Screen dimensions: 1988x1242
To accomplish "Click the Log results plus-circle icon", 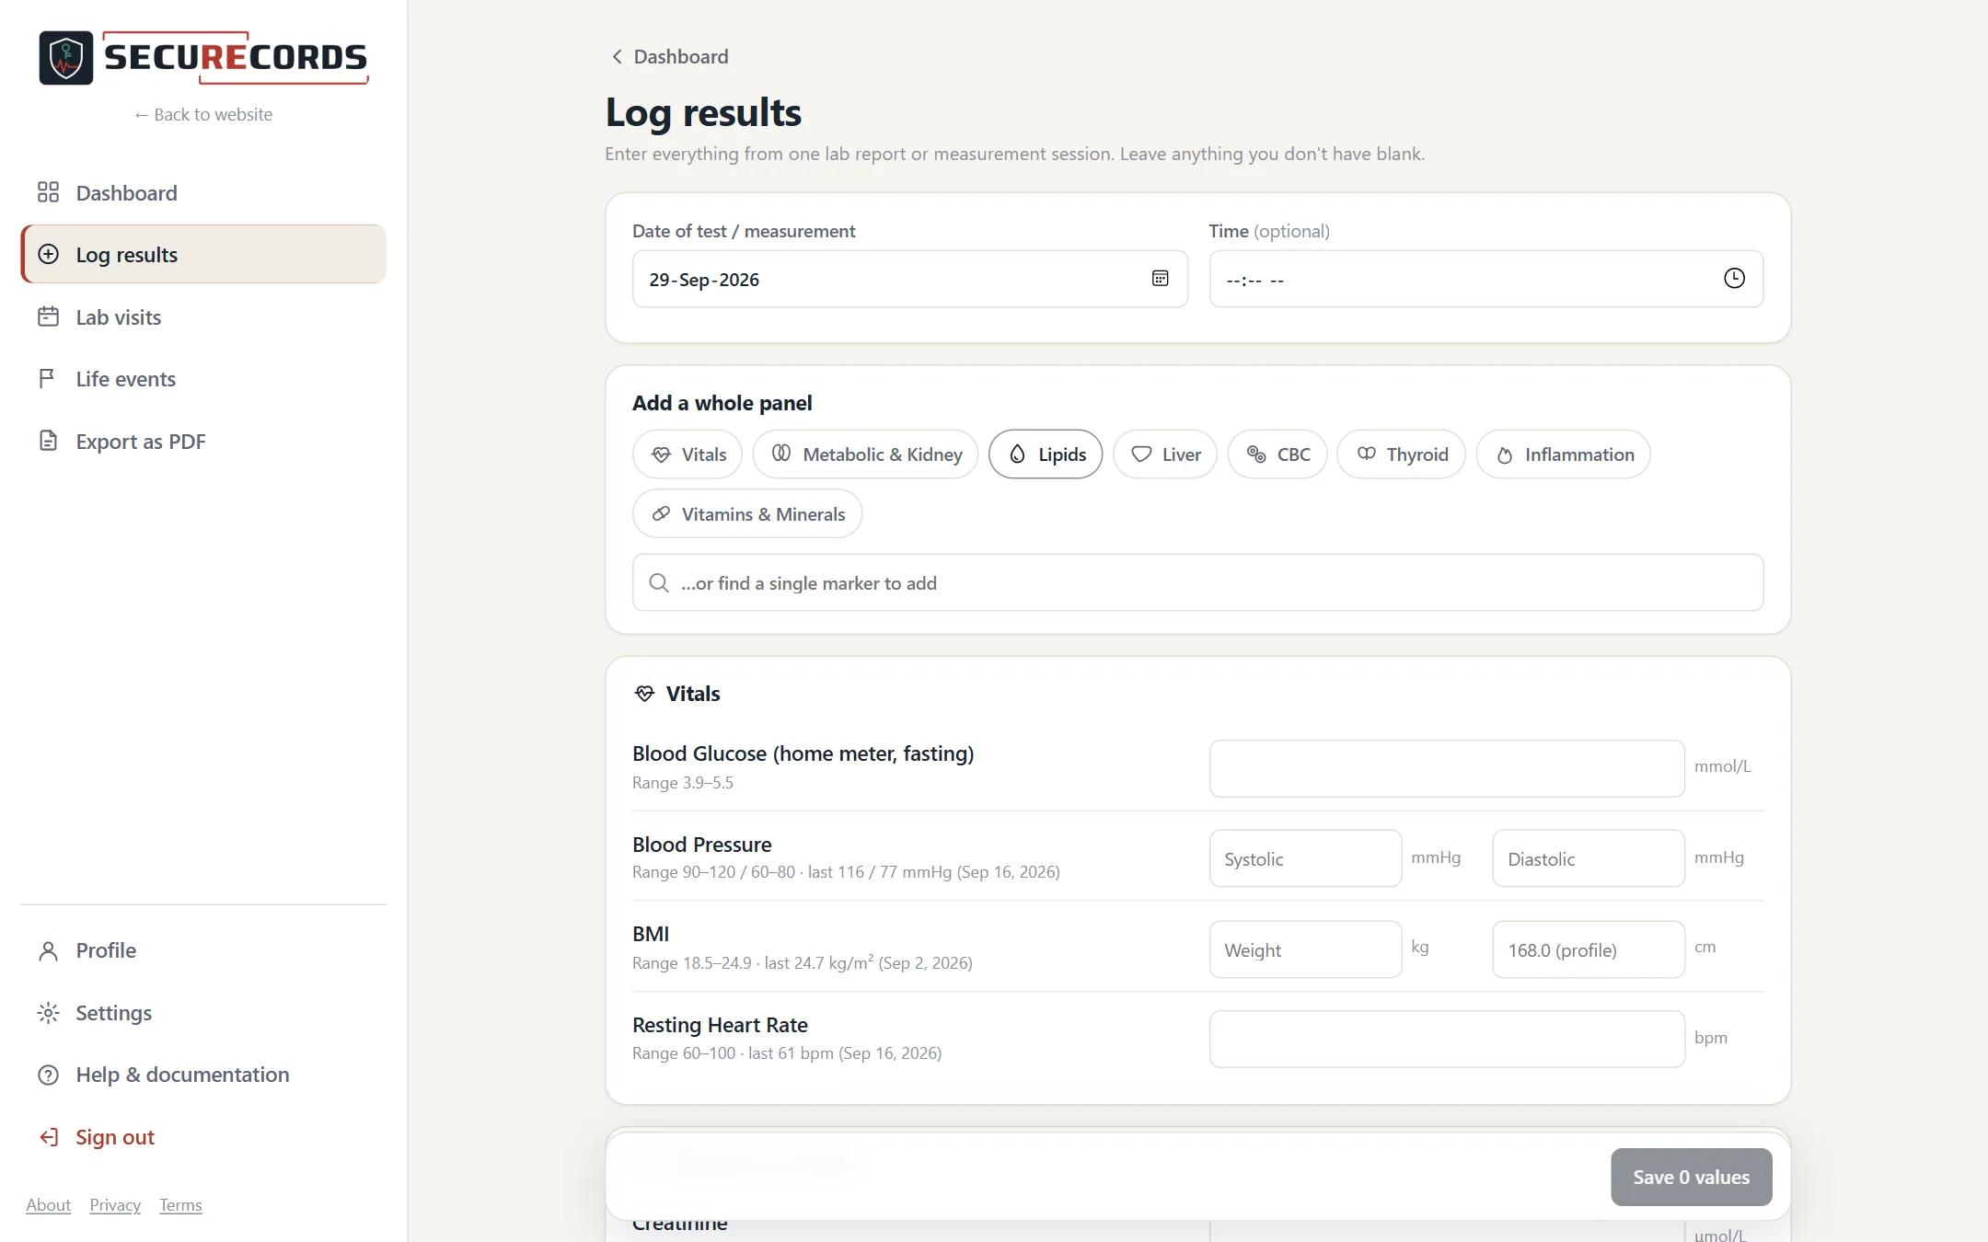I will [48, 254].
